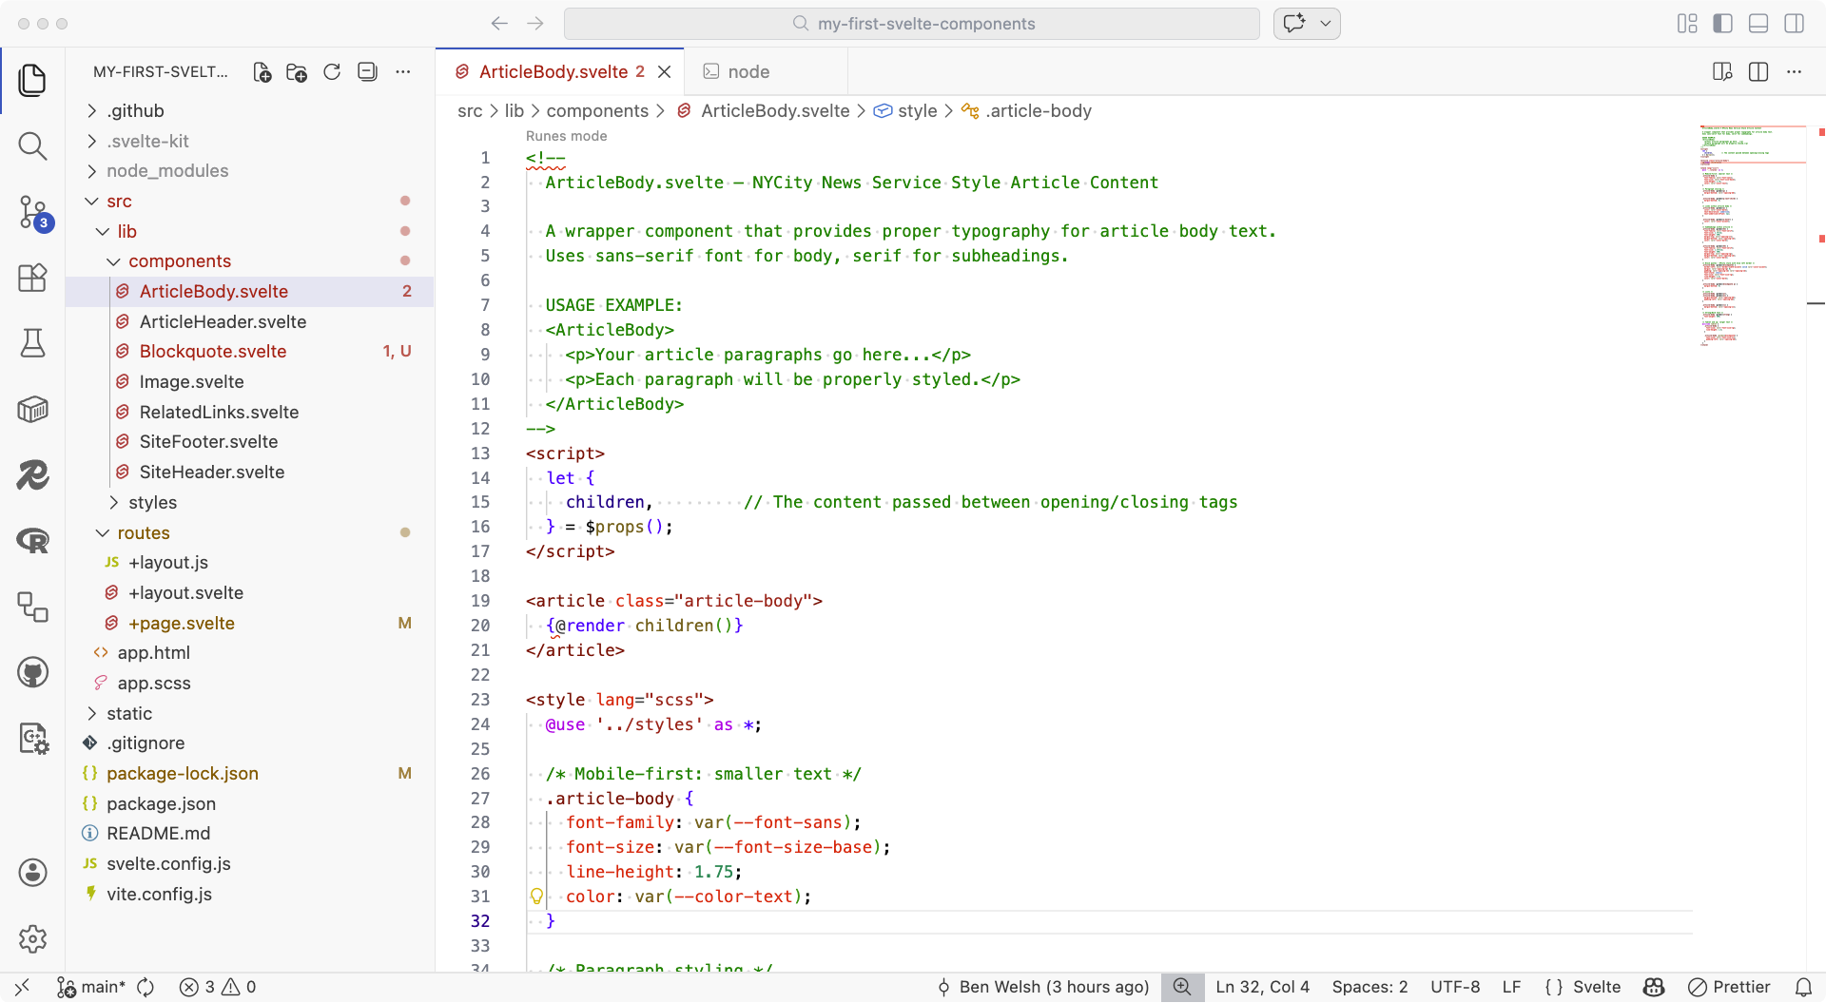Open the Explorer view in activity bar

tap(32, 80)
